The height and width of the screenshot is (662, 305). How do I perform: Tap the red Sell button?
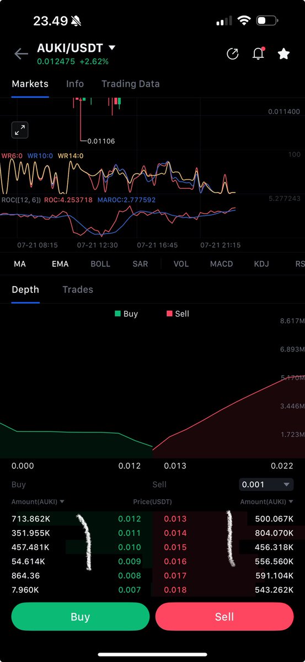(224, 616)
